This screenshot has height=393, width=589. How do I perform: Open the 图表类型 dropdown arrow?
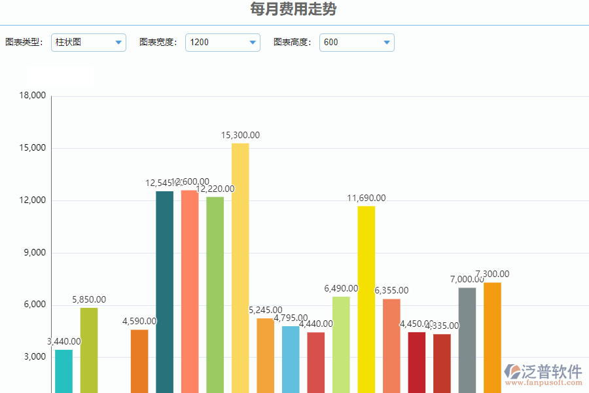coord(118,42)
